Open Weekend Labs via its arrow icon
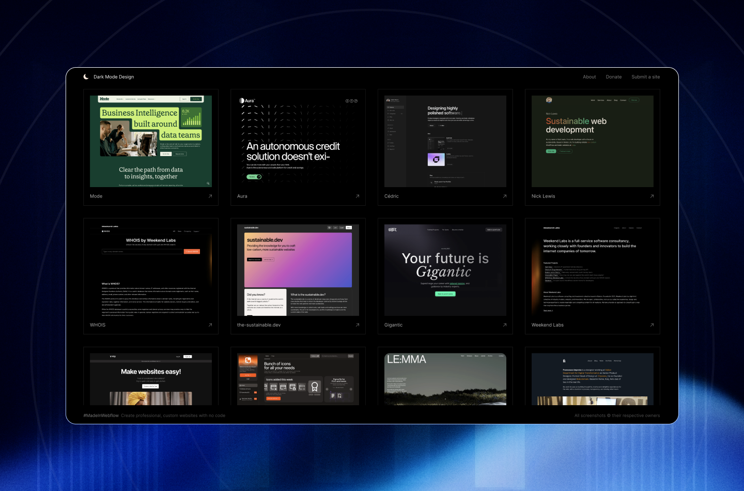Image resolution: width=744 pixels, height=491 pixels. tap(652, 325)
